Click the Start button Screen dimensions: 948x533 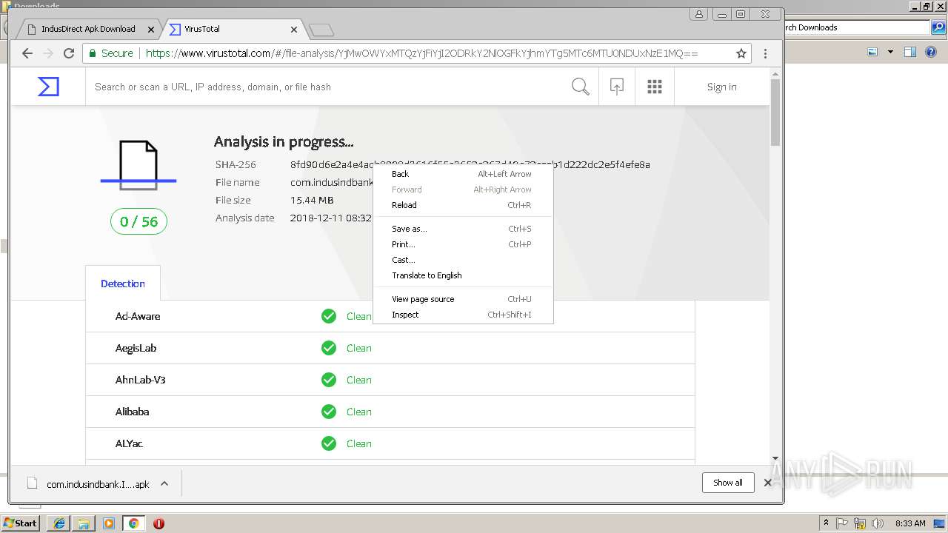(20, 523)
